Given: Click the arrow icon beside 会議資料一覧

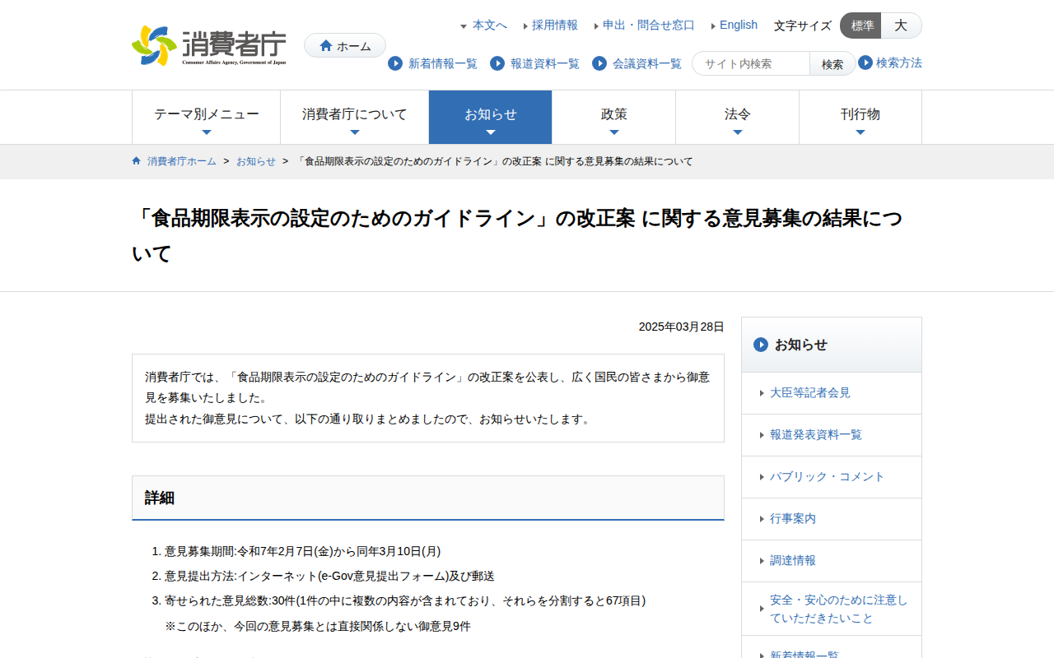Looking at the screenshot, I should pyautogui.click(x=599, y=63).
